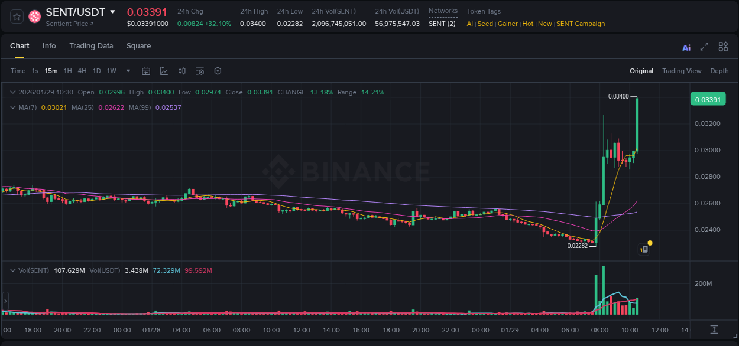
Task: Click the green 0.03391 price label on the axis
Action: pyautogui.click(x=708, y=99)
